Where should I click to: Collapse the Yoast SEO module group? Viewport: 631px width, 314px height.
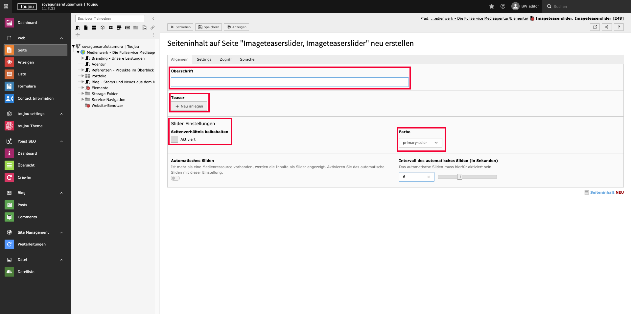pos(61,141)
